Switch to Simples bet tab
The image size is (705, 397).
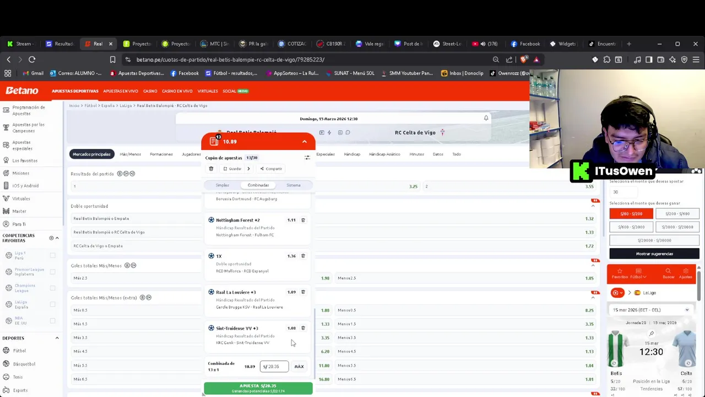(x=223, y=185)
